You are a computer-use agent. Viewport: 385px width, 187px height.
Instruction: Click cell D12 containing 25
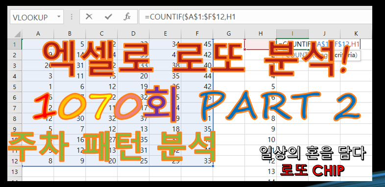pyautogui.click(x=133, y=161)
